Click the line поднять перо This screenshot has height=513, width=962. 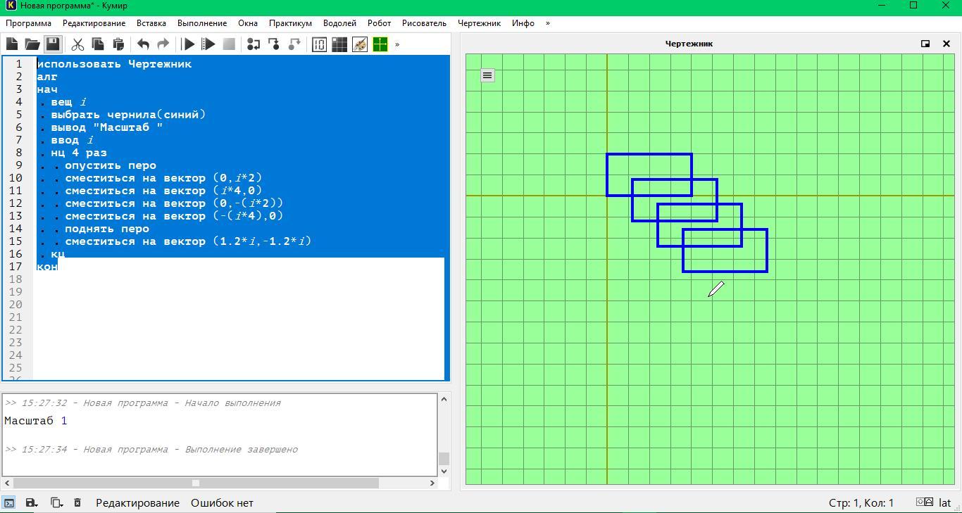(x=107, y=229)
